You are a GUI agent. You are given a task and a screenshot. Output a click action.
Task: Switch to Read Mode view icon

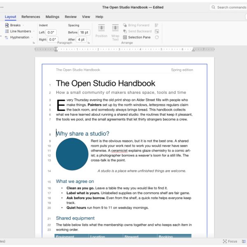tap(244, 241)
